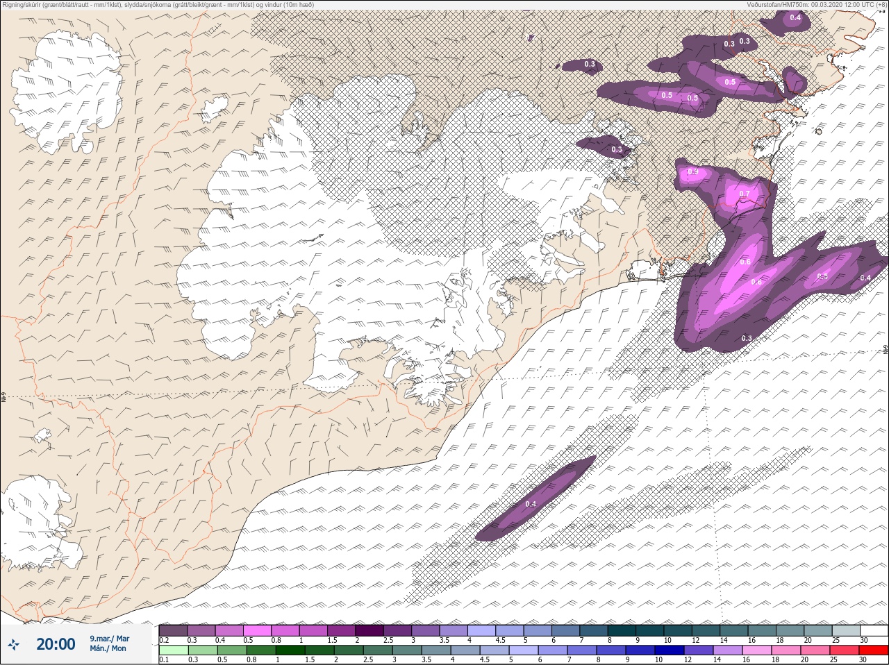The width and height of the screenshot is (889, 665).
Task: Click the 0.7 precipitation value on the map
Action: (745, 194)
